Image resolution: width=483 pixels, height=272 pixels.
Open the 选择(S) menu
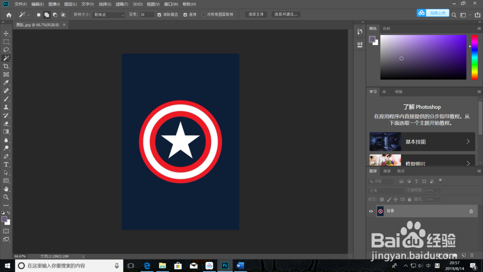pyautogui.click(x=105, y=4)
